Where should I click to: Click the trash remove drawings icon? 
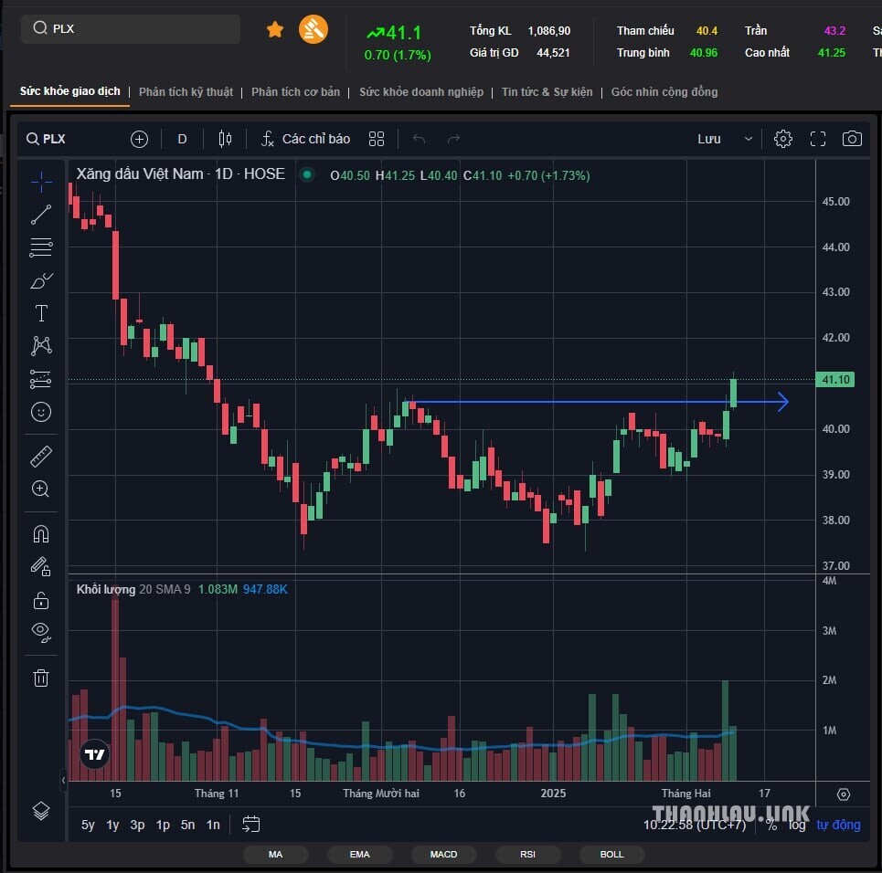click(x=41, y=678)
